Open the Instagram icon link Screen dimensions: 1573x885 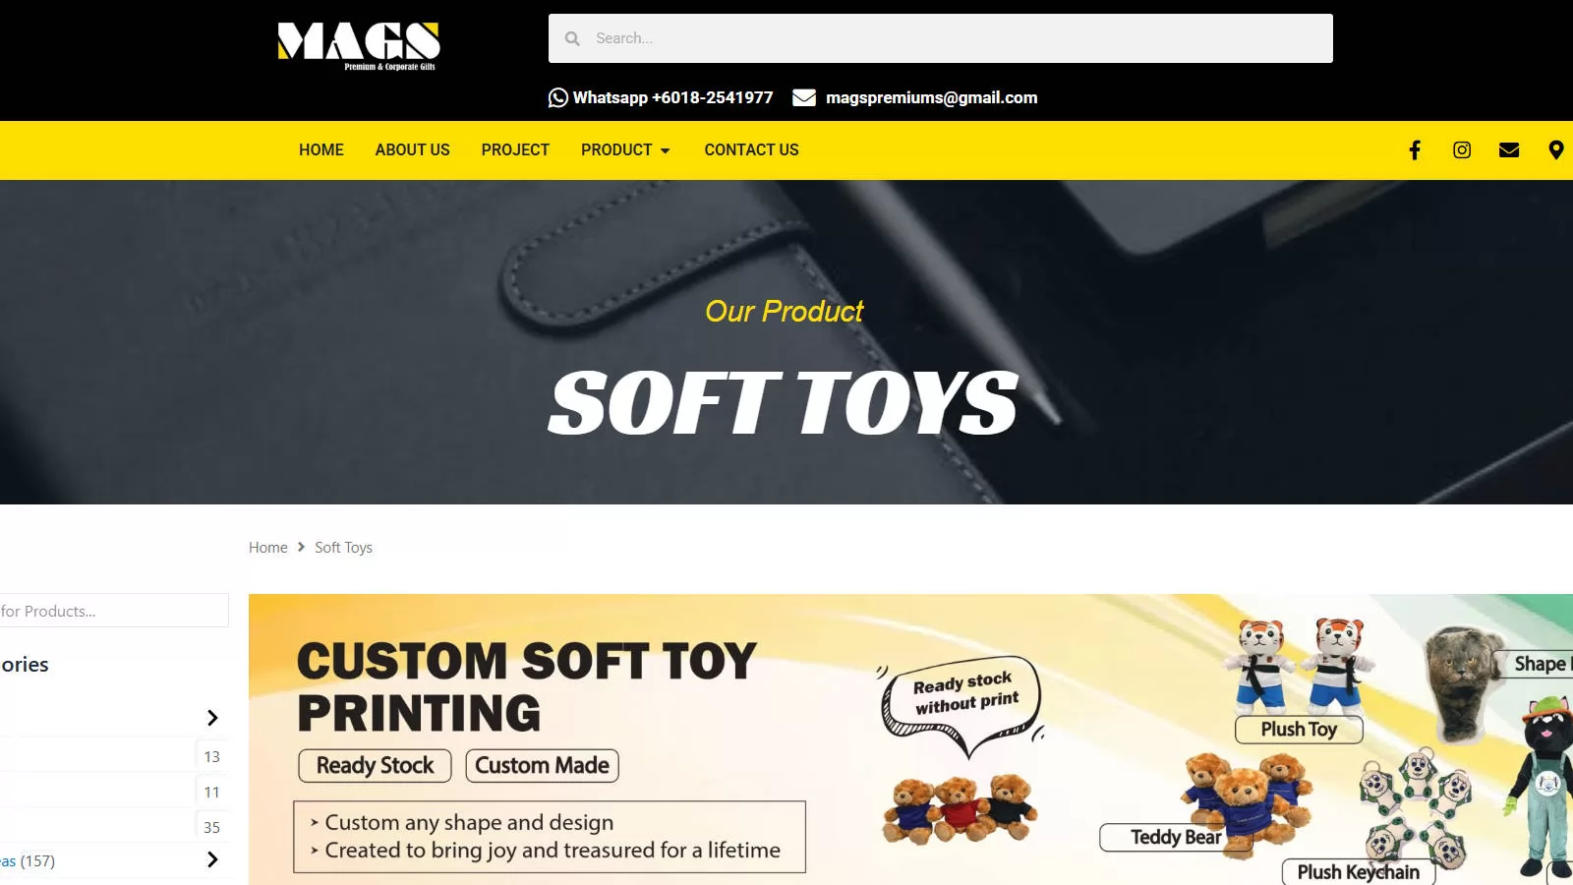(1462, 150)
